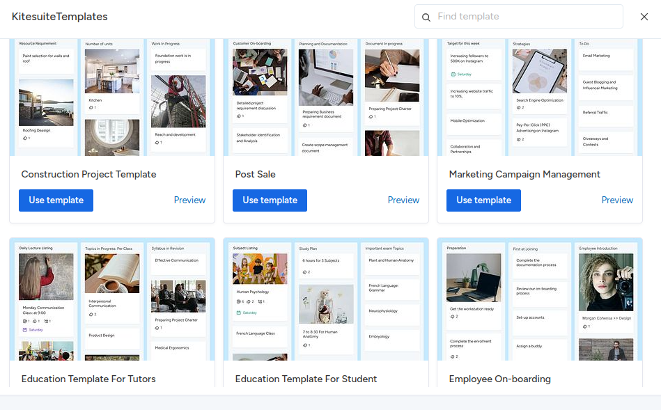This screenshot has width=661, height=410.
Task: Open the Construction Project Template thumbnail
Action: 112,97
